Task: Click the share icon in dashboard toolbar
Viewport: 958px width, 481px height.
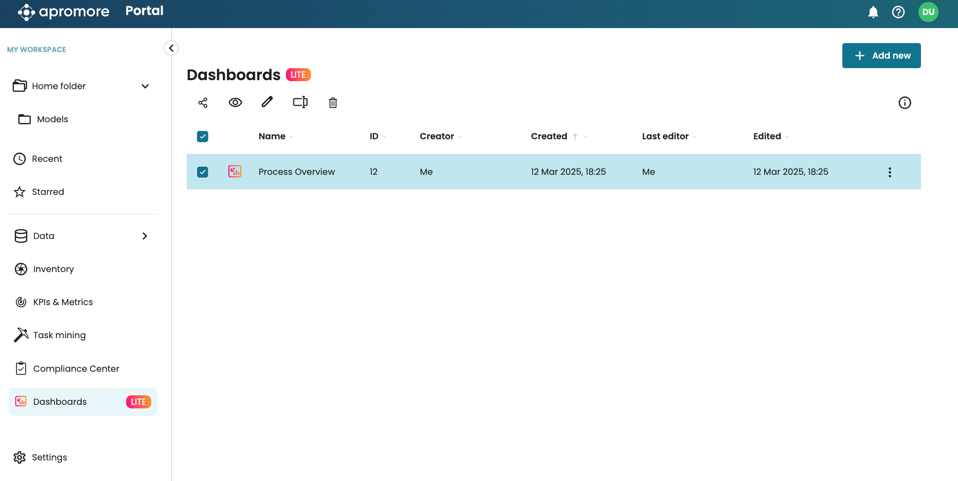Action: 203,103
